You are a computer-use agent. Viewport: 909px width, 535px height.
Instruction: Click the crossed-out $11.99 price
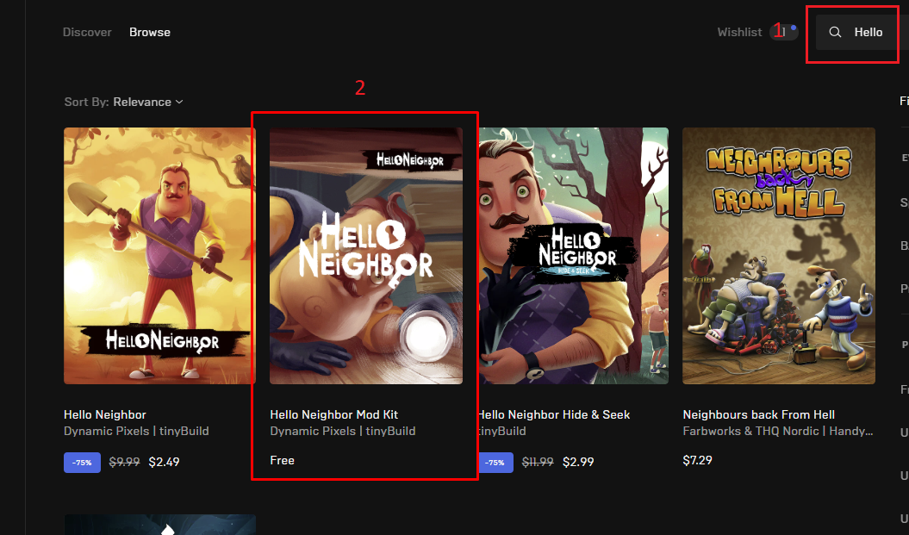tap(538, 462)
